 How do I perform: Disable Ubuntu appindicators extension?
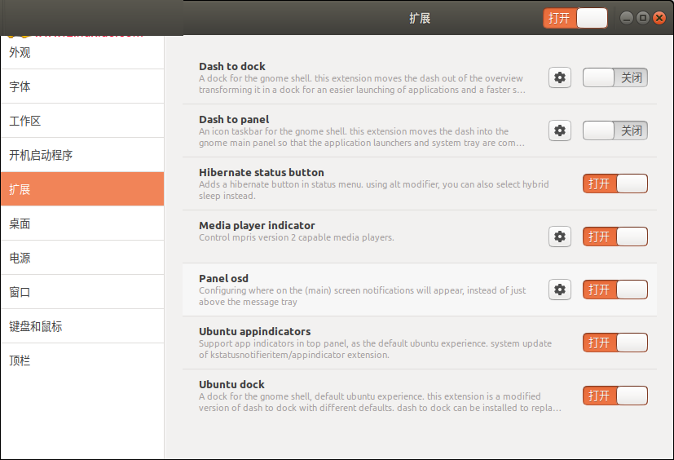(x=615, y=343)
